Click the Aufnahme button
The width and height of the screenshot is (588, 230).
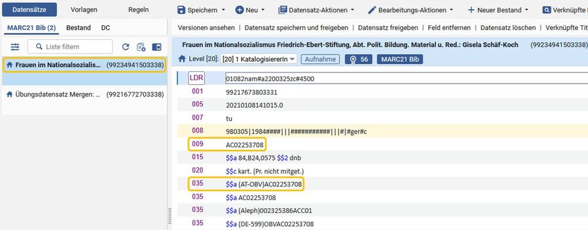coord(320,59)
